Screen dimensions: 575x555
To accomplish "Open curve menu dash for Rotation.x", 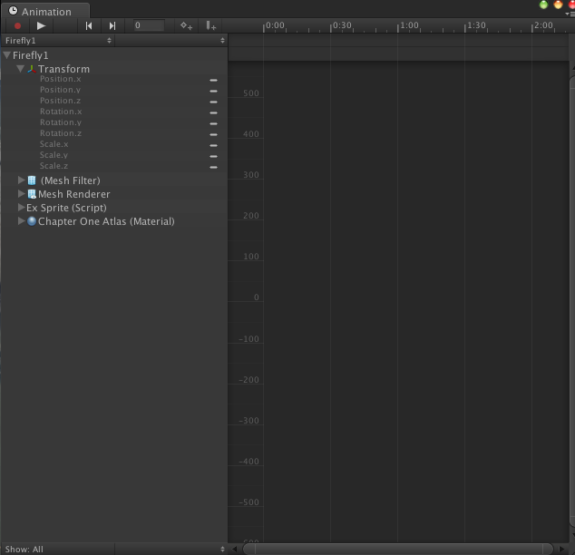I will point(213,113).
